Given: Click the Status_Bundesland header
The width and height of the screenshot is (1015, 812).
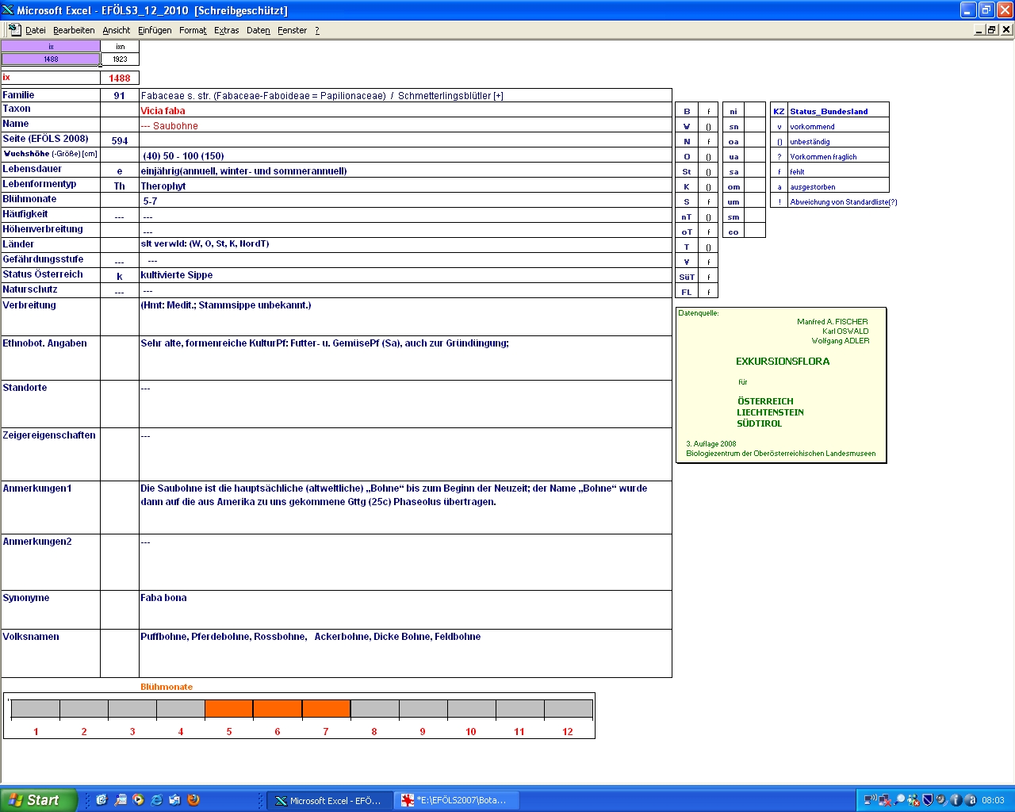Looking at the screenshot, I should click(x=829, y=111).
